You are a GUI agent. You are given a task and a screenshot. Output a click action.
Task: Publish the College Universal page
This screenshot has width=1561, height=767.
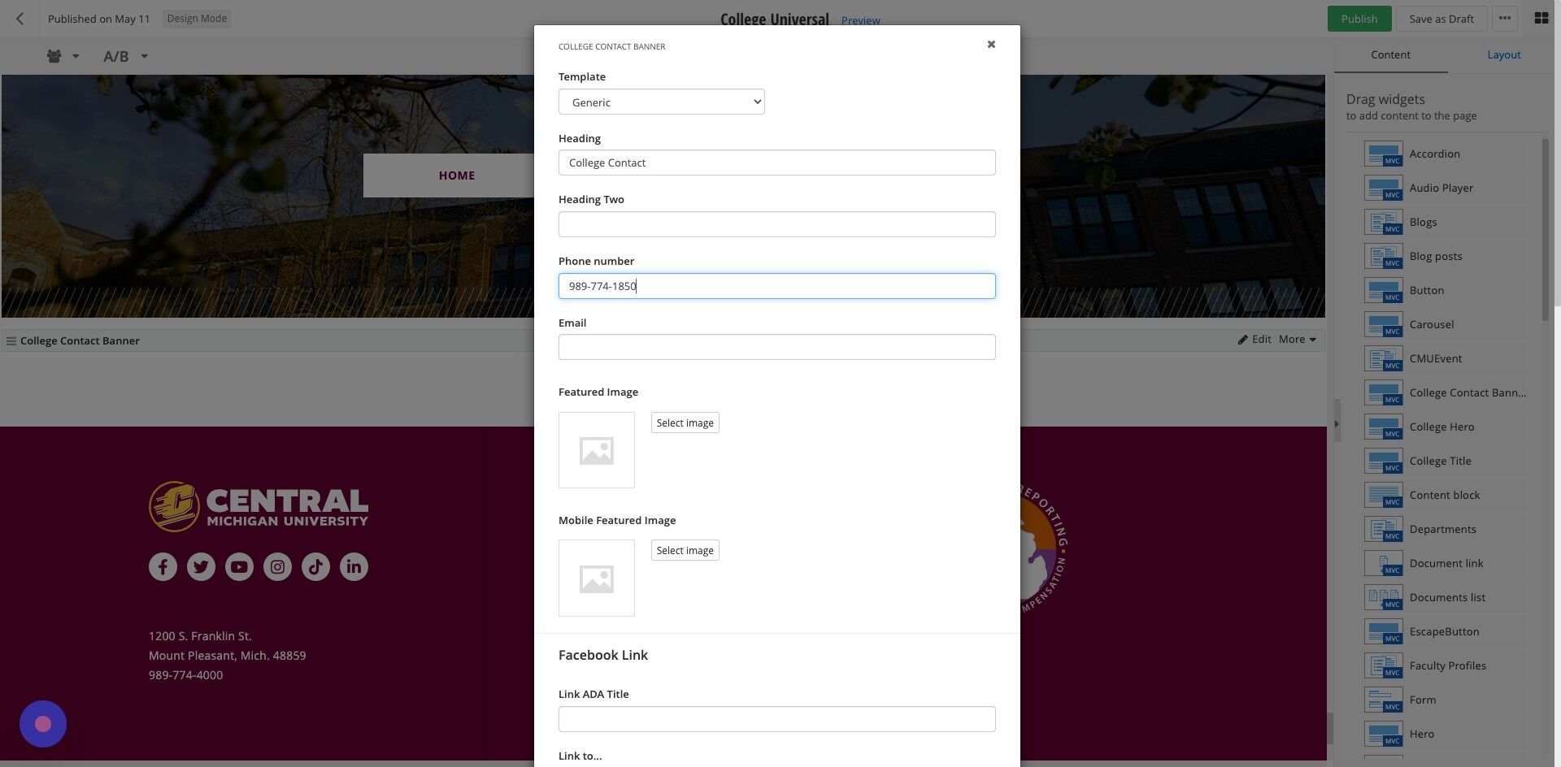click(x=1358, y=18)
